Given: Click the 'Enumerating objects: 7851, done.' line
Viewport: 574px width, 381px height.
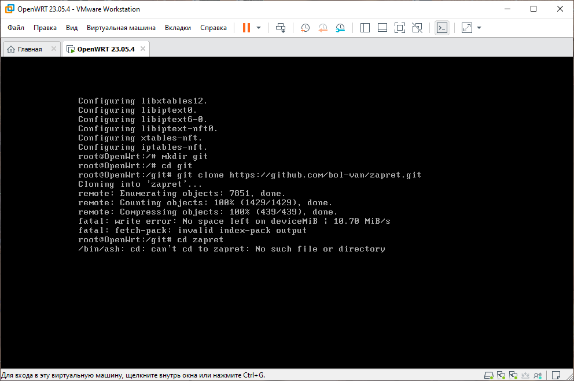Looking at the screenshot, I should [x=182, y=194].
